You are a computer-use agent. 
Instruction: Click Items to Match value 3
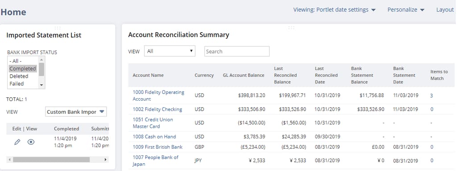point(432,96)
